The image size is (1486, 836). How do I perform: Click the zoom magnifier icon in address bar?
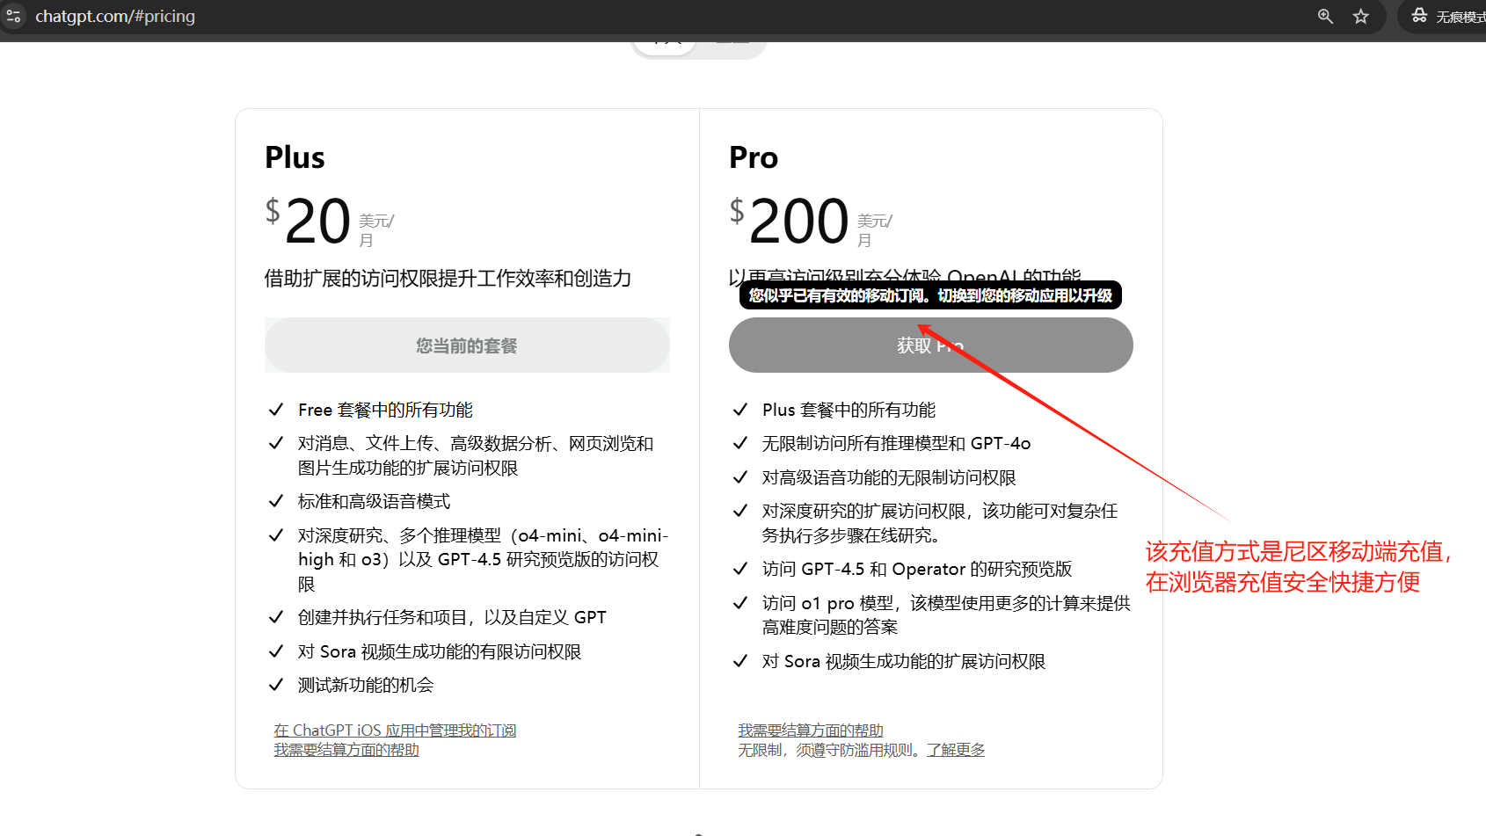[1325, 16]
